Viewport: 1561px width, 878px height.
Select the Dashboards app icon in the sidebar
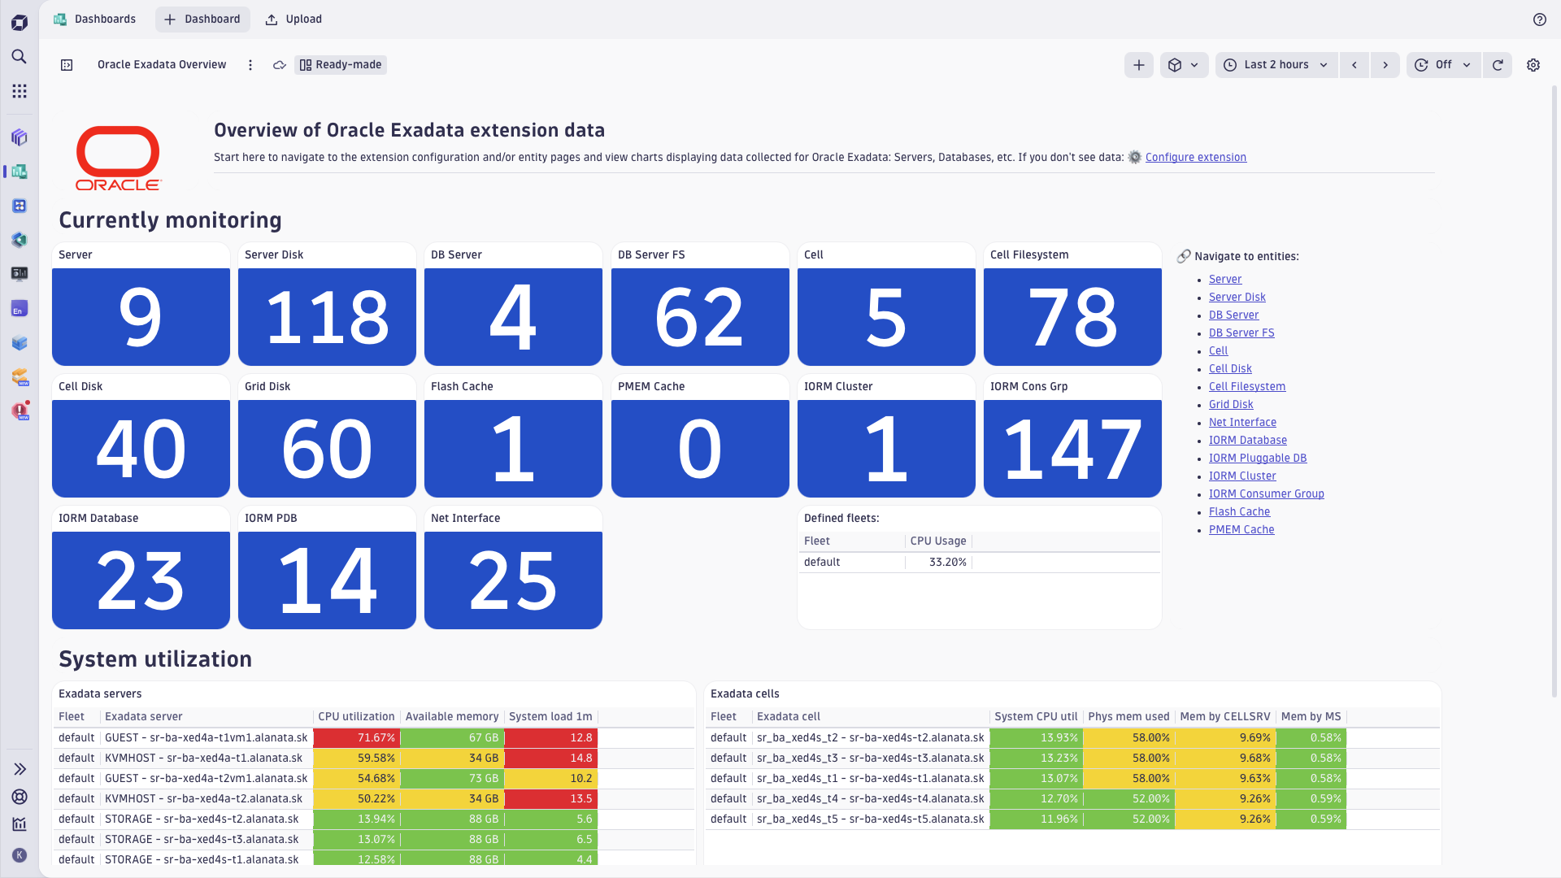coord(19,172)
